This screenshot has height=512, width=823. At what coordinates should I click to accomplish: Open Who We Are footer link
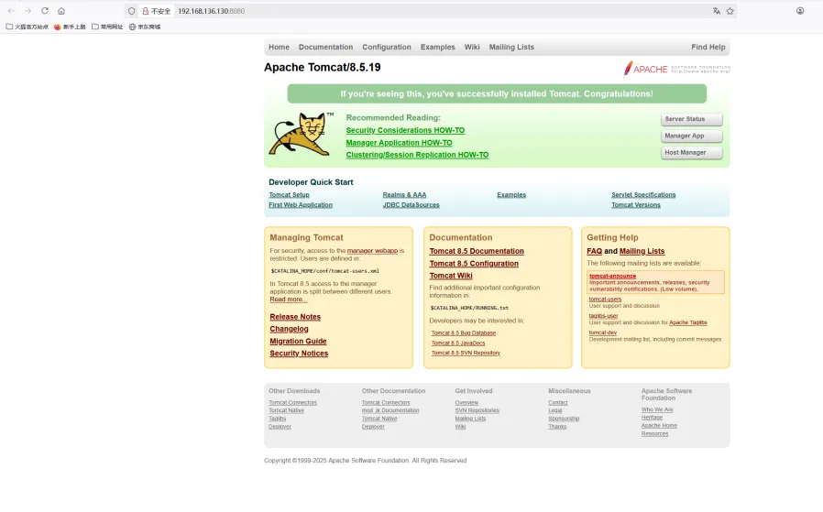[x=656, y=409]
